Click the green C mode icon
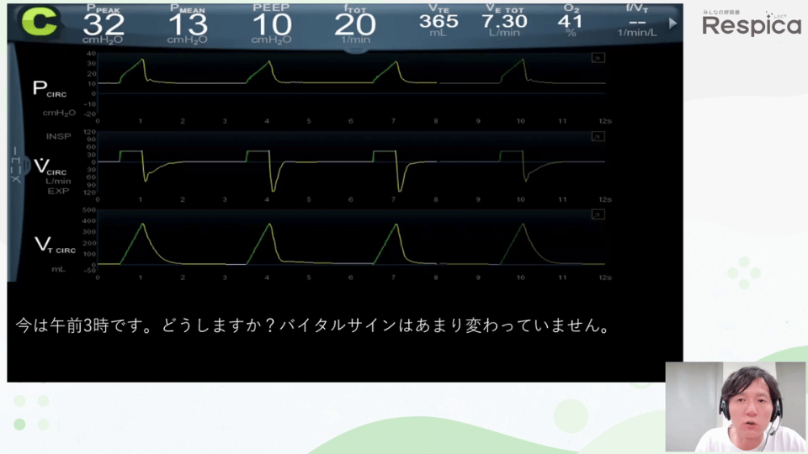This screenshot has height=454, width=808. tap(40, 22)
